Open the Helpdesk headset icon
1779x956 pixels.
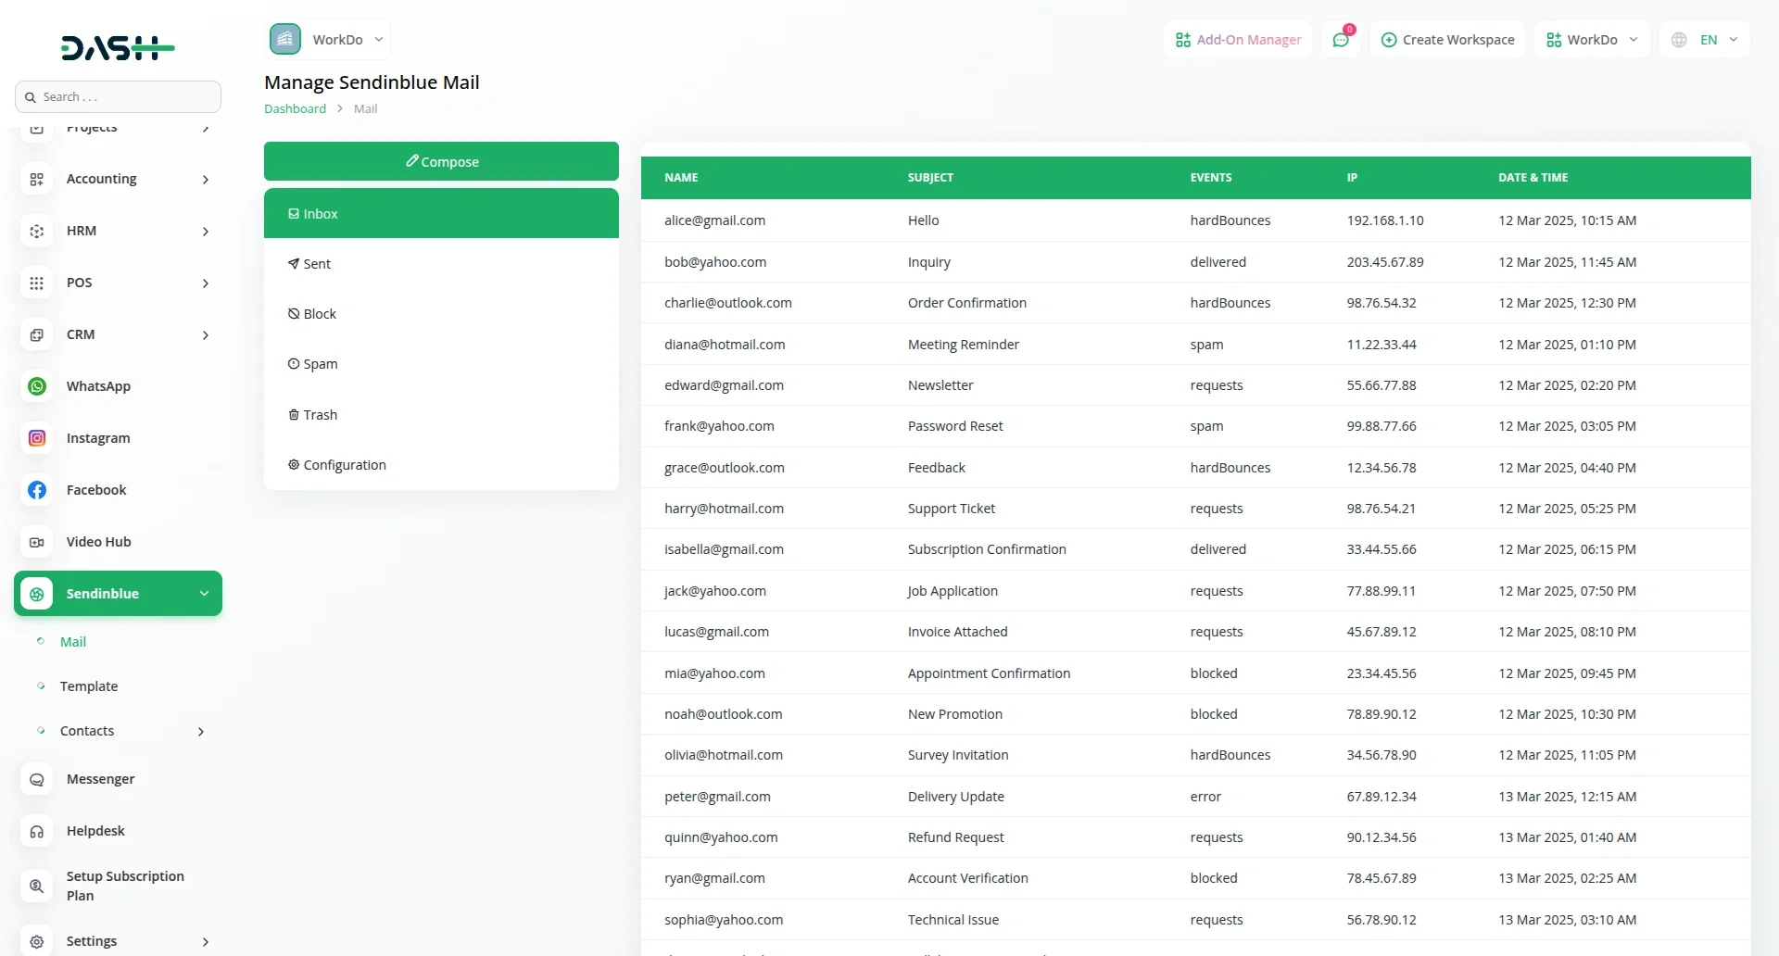point(37,831)
